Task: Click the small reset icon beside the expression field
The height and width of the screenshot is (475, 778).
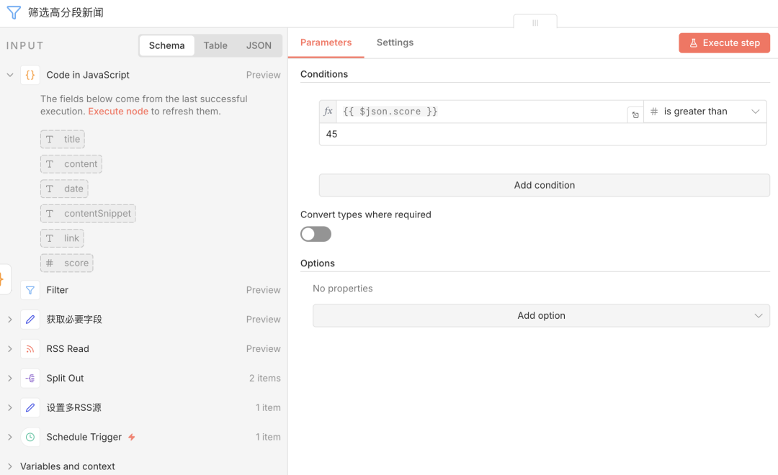Action: (635, 115)
